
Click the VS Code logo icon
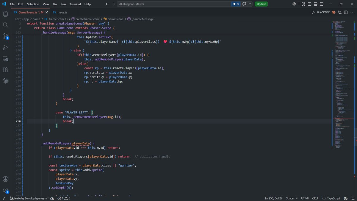pos(4,4)
